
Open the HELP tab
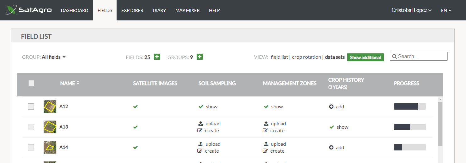coord(214,10)
